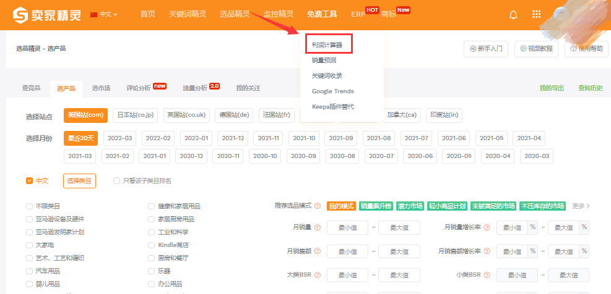The height and width of the screenshot is (294, 611).
Task: Open 监控精灵 menu
Action: (278, 14)
